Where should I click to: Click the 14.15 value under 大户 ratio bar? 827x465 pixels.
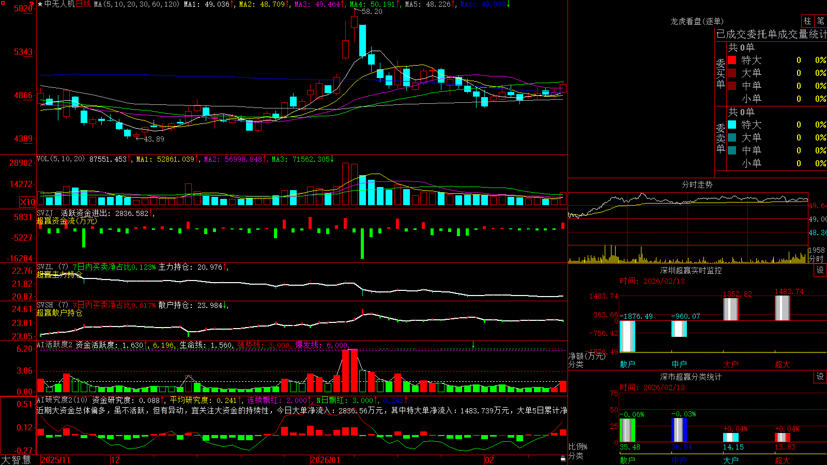point(733,447)
